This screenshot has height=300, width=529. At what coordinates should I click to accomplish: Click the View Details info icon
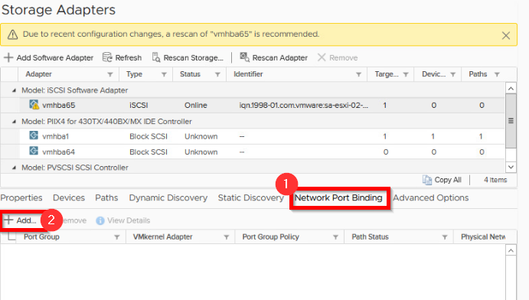100,220
